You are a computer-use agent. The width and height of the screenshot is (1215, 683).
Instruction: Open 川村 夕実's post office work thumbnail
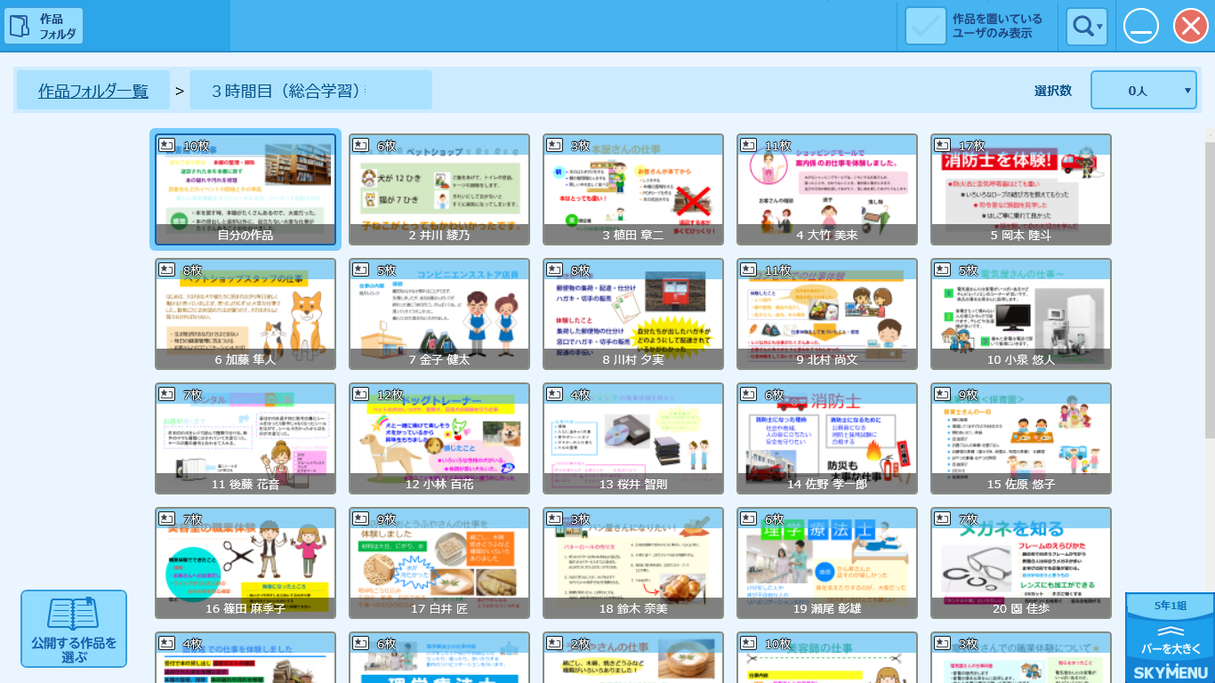pos(632,313)
